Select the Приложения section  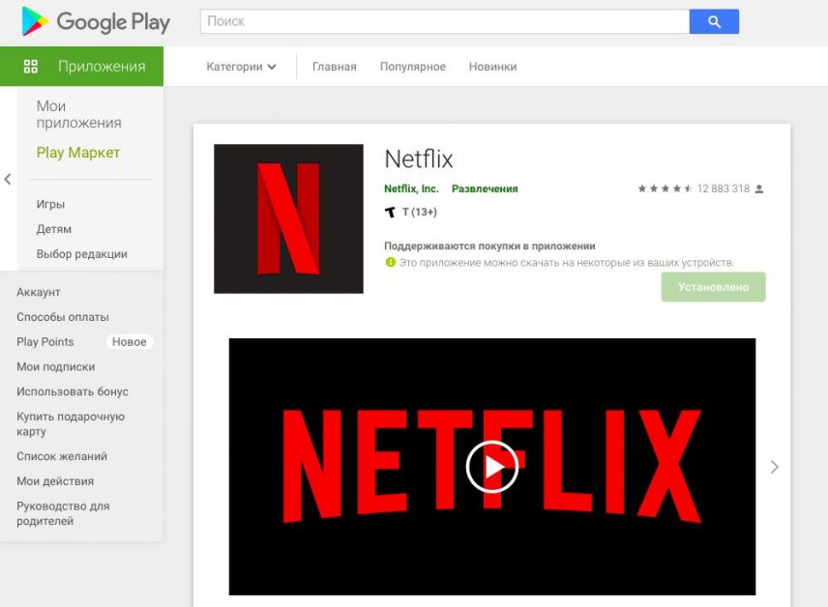tap(82, 67)
